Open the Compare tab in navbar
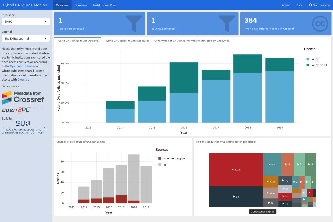Image resolution: width=333 pixels, height=222 pixels. [x=81, y=5]
